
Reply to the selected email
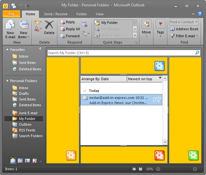click(x=68, y=22)
